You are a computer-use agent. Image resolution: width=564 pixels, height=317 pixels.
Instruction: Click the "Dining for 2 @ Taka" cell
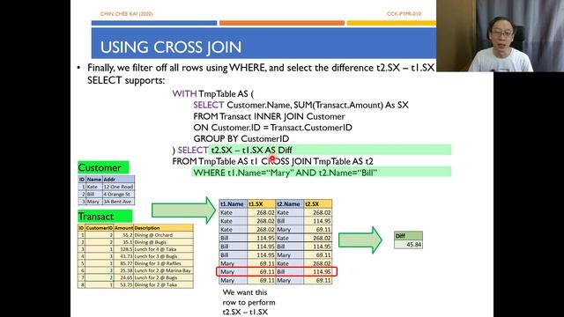pyautogui.click(x=163, y=284)
